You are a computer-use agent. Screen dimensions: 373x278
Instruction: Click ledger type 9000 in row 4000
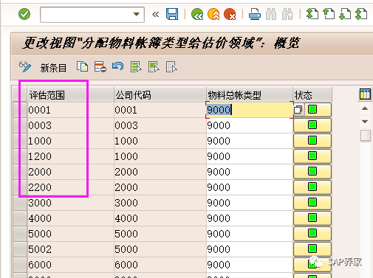coord(250,218)
